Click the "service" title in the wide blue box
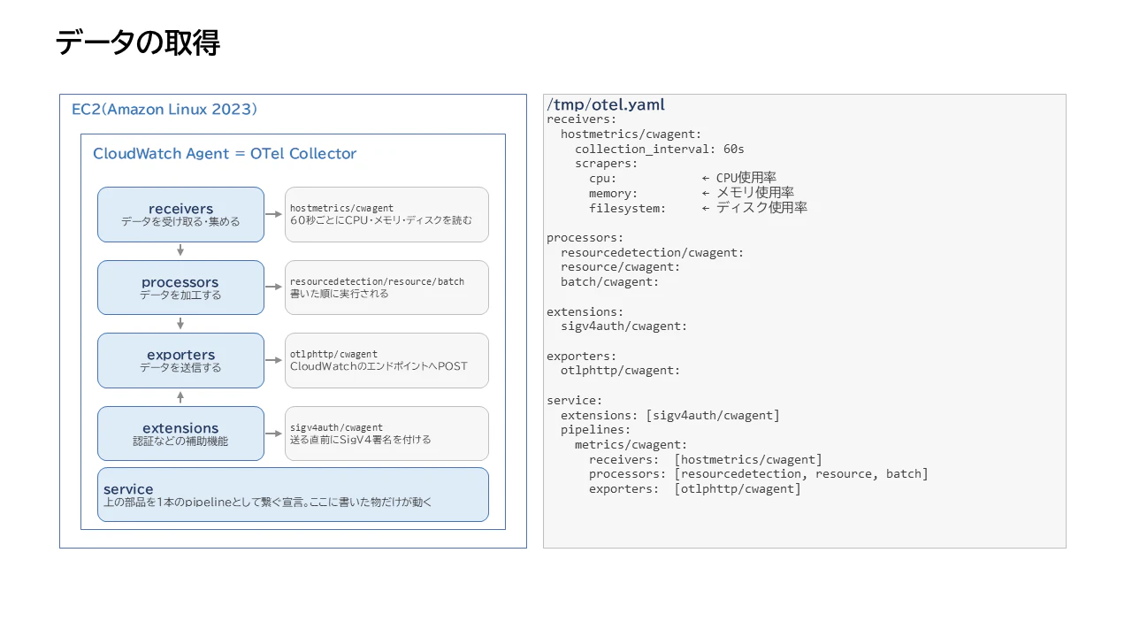The width and height of the screenshot is (1132, 637). (128, 489)
